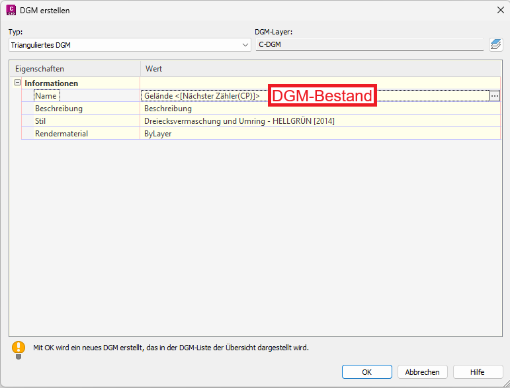Image resolution: width=510 pixels, height=388 pixels.
Task: Open the Typ dropdown list
Action: pyautogui.click(x=130, y=45)
